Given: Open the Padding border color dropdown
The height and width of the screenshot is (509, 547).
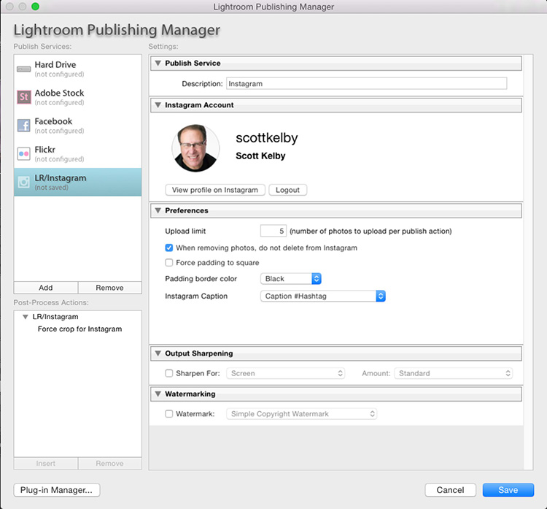Looking at the screenshot, I should tap(290, 278).
